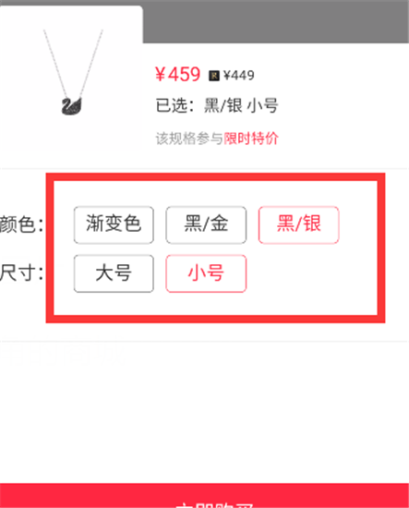The width and height of the screenshot is (409, 508).
Task: Tap the ¥459 sale price
Action: [178, 75]
